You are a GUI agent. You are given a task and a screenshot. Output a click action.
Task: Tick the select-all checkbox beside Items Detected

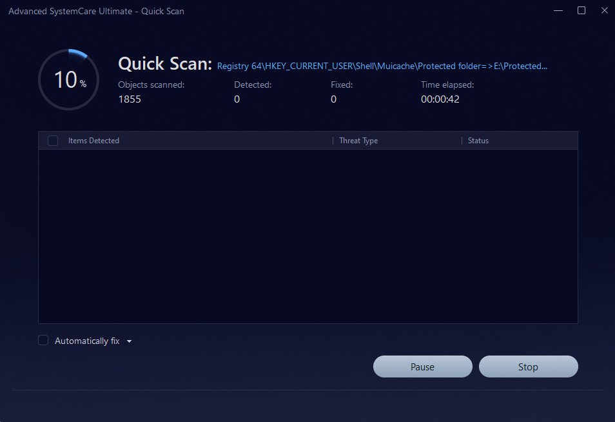tap(53, 141)
